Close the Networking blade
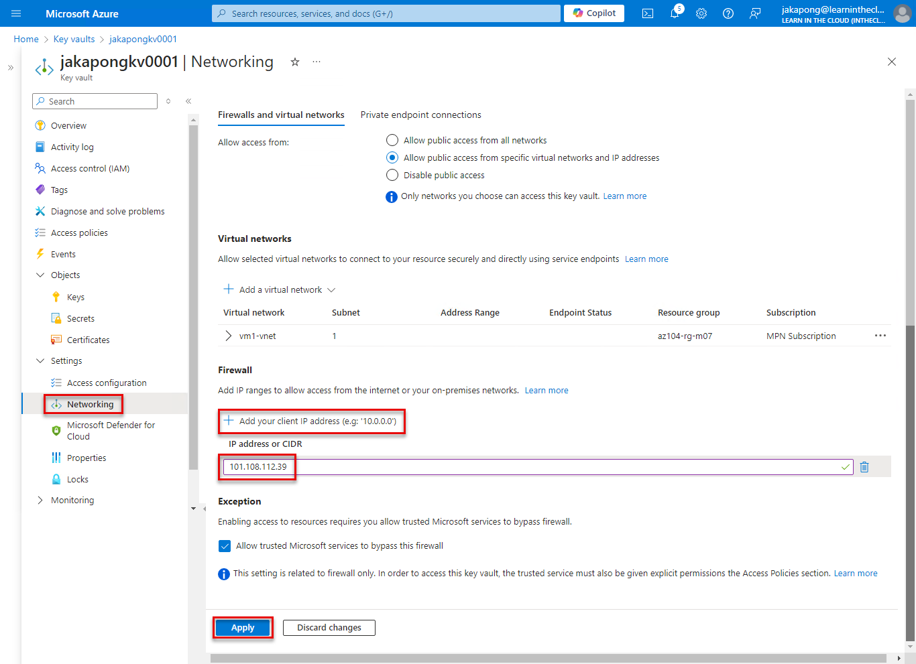The image size is (916, 664). click(x=892, y=62)
